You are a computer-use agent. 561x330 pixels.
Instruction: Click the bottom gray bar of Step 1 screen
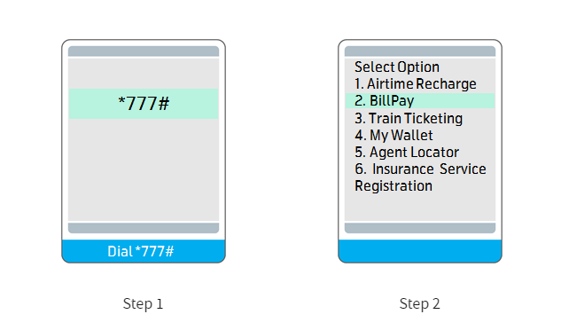point(144,228)
